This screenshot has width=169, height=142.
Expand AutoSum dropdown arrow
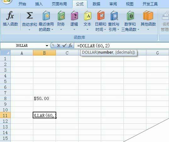tap(29, 30)
